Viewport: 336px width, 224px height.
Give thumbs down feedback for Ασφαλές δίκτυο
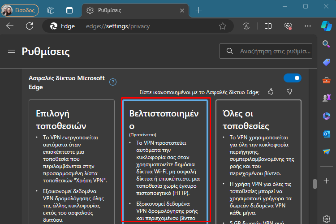click(289, 92)
